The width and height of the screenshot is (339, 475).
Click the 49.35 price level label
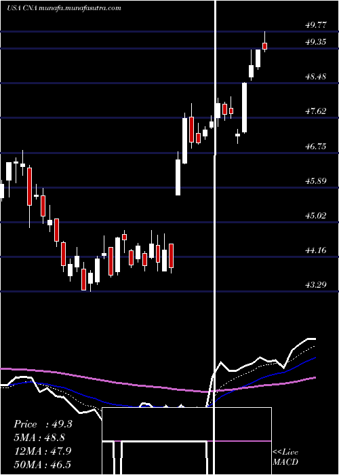pos(316,41)
